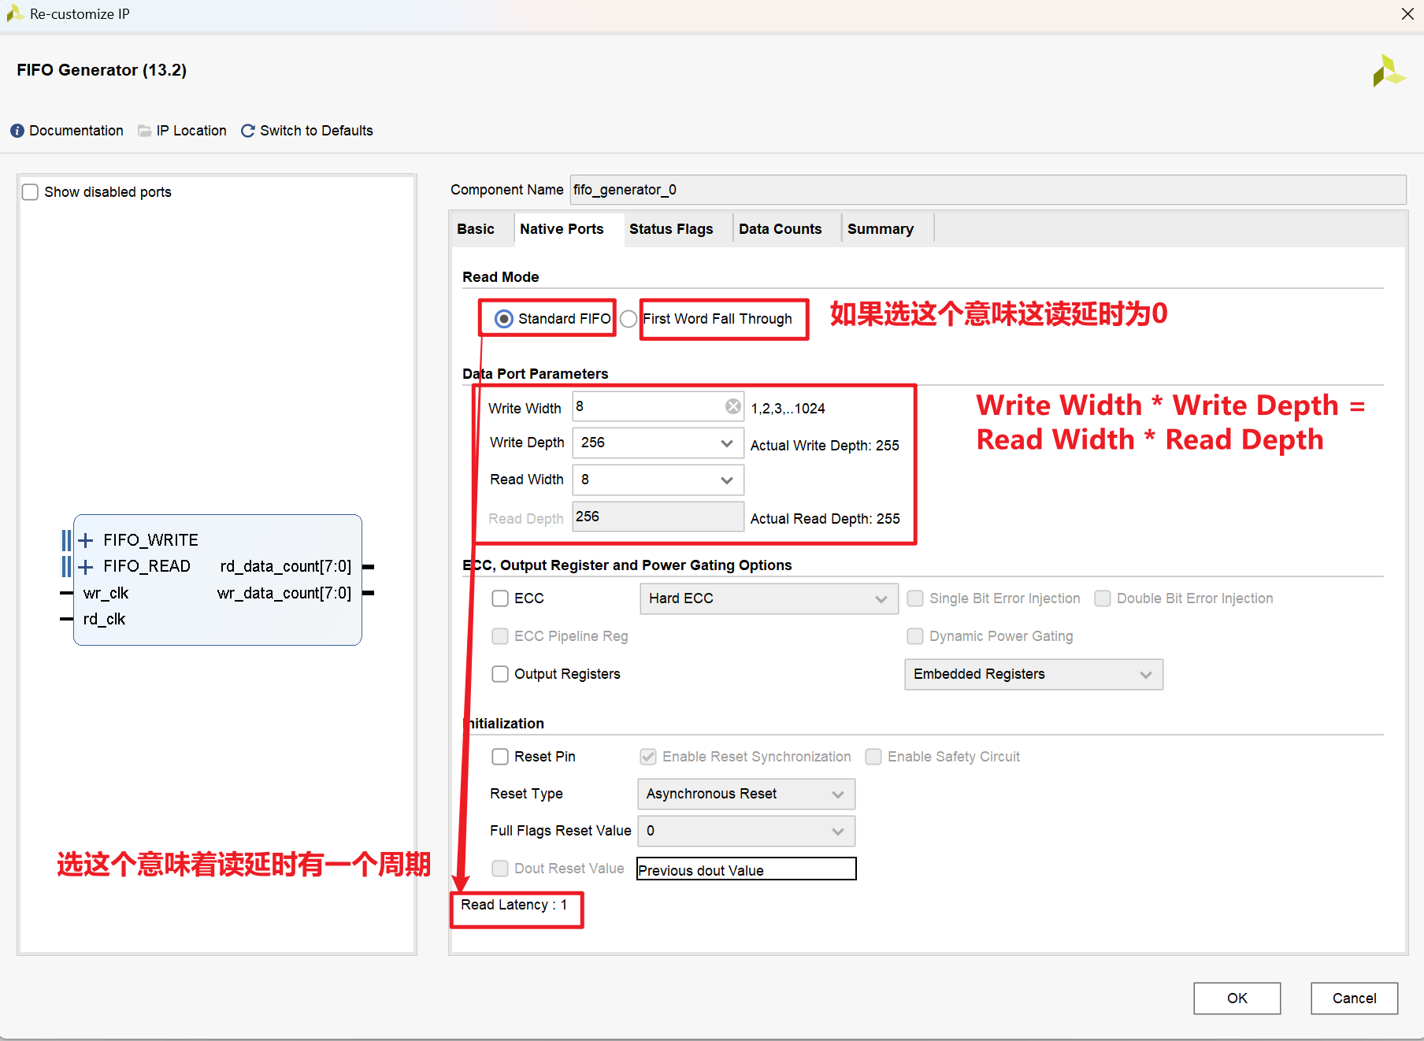Open the Full Flags Reset Value dropdown
The width and height of the screenshot is (1424, 1041).
(x=746, y=832)
